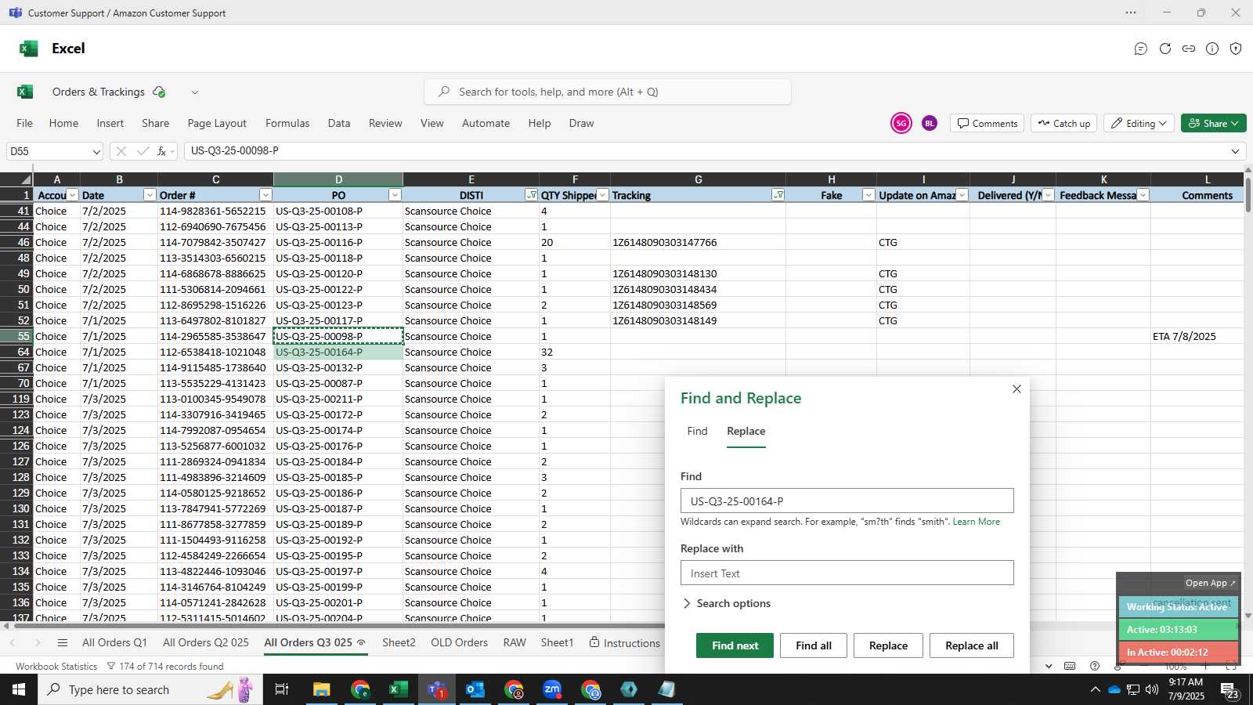Viewport: 1253px width, 705px height.
Task: Open the Formulas ribbon tab
Action: [287, 123]
